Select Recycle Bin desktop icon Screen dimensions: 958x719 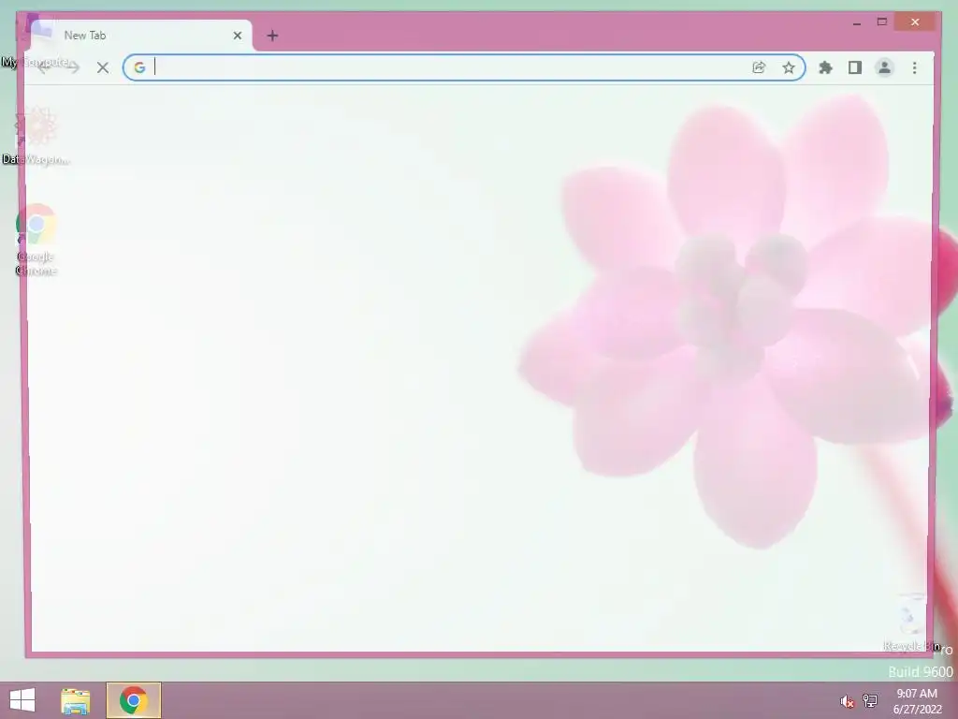(910, 623)
